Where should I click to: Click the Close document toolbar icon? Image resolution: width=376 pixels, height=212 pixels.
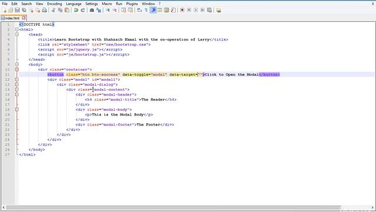click(x=31, y=11)
